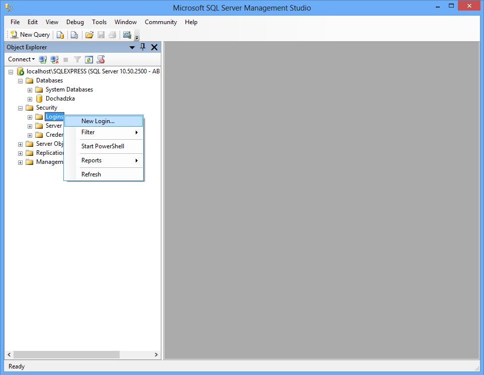Viewport: 484px width, 375px height.
Task: Click the Refresh icon in Object Explorer toolbar
Action: tap(89, 59)
